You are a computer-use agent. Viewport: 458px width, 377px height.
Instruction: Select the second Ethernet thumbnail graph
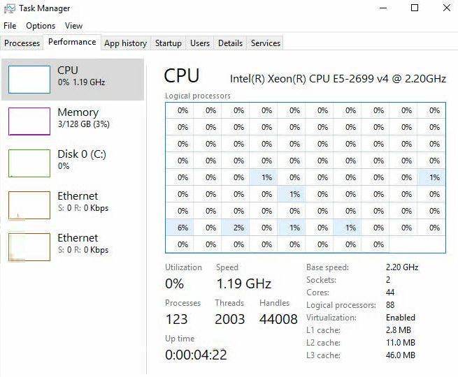(29, 246)
